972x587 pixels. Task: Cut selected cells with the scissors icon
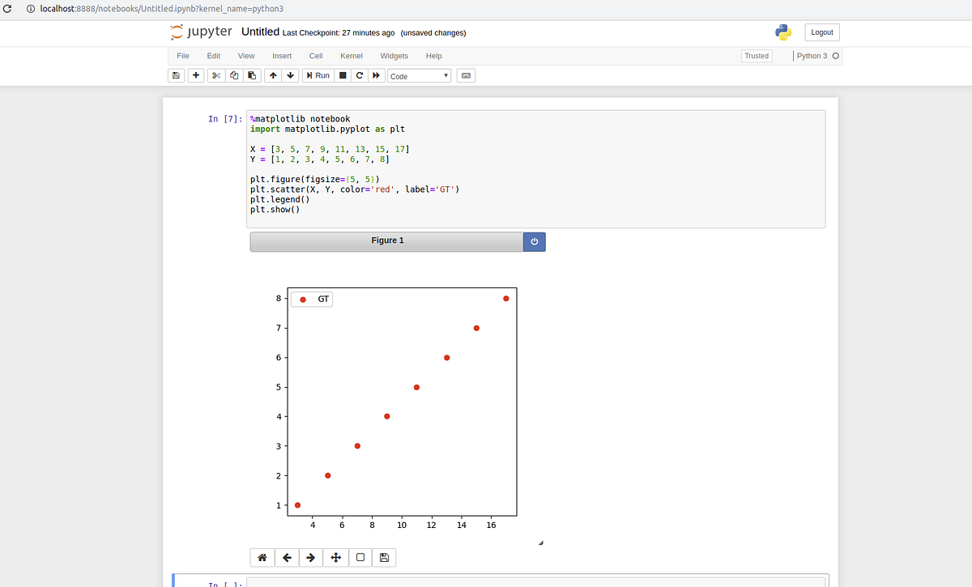tap(215, 75)
